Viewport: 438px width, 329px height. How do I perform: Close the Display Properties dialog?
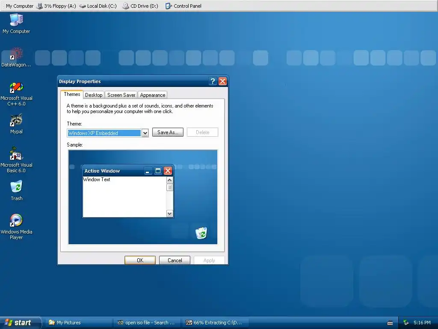pyautogui.click(x=222, y=81)
